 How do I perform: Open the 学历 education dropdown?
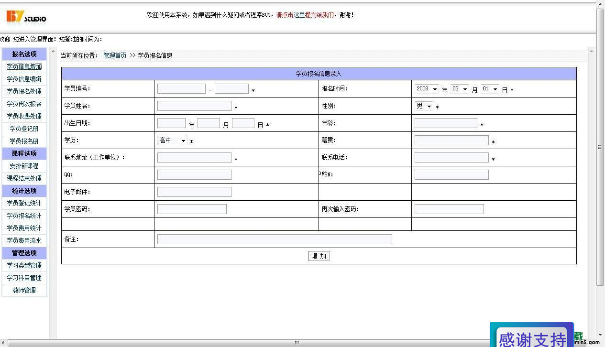click(172, 141)
